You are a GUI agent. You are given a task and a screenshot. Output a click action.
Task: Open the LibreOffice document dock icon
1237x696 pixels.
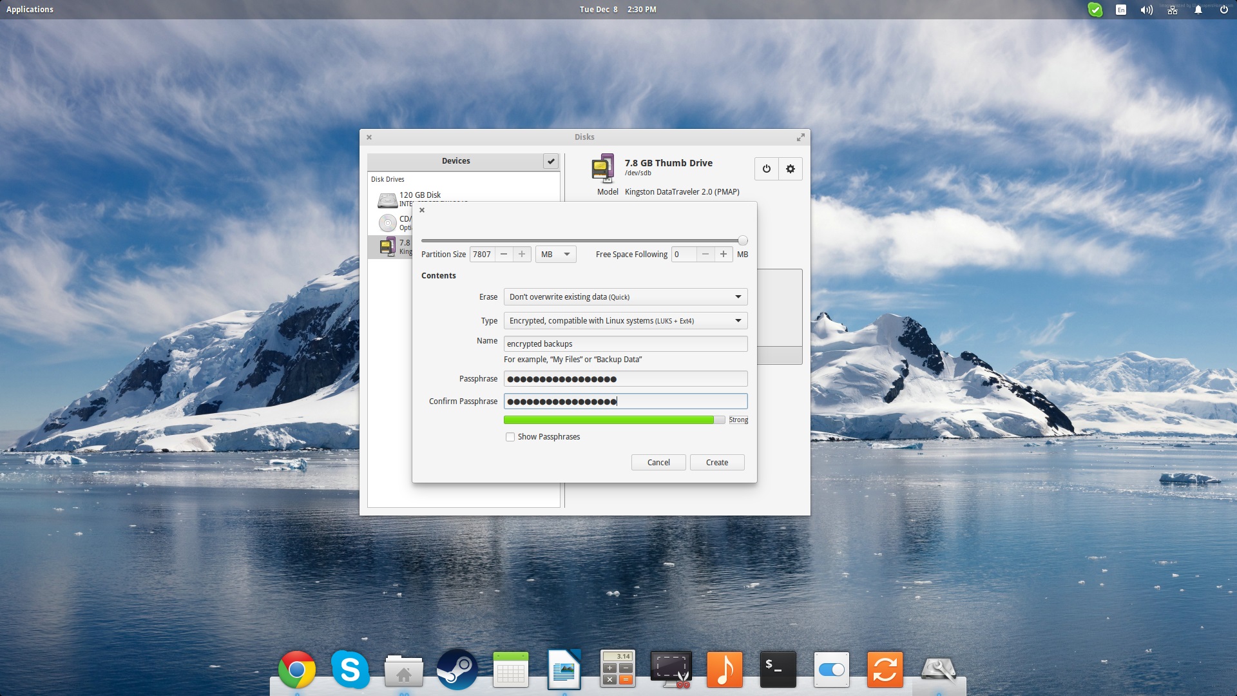coord(564,670)
